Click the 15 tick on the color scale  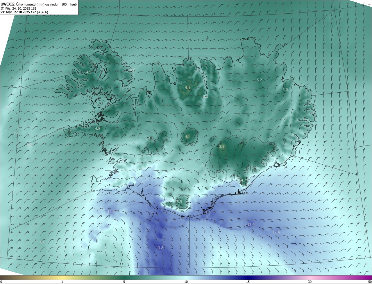(248, 282)
